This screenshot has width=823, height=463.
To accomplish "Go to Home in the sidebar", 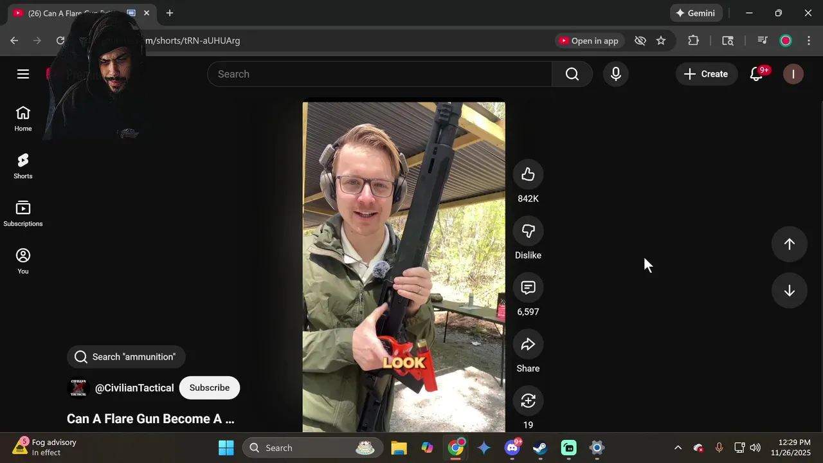I will pyautogui.click(x=23, y=119).
